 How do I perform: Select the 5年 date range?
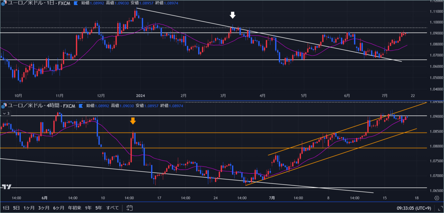click(99, 208)
